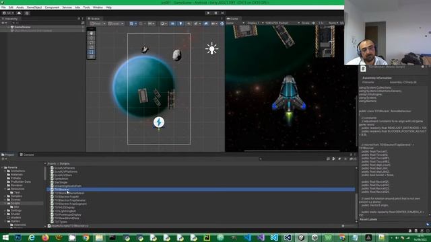Click the Windows Start button

5,237
